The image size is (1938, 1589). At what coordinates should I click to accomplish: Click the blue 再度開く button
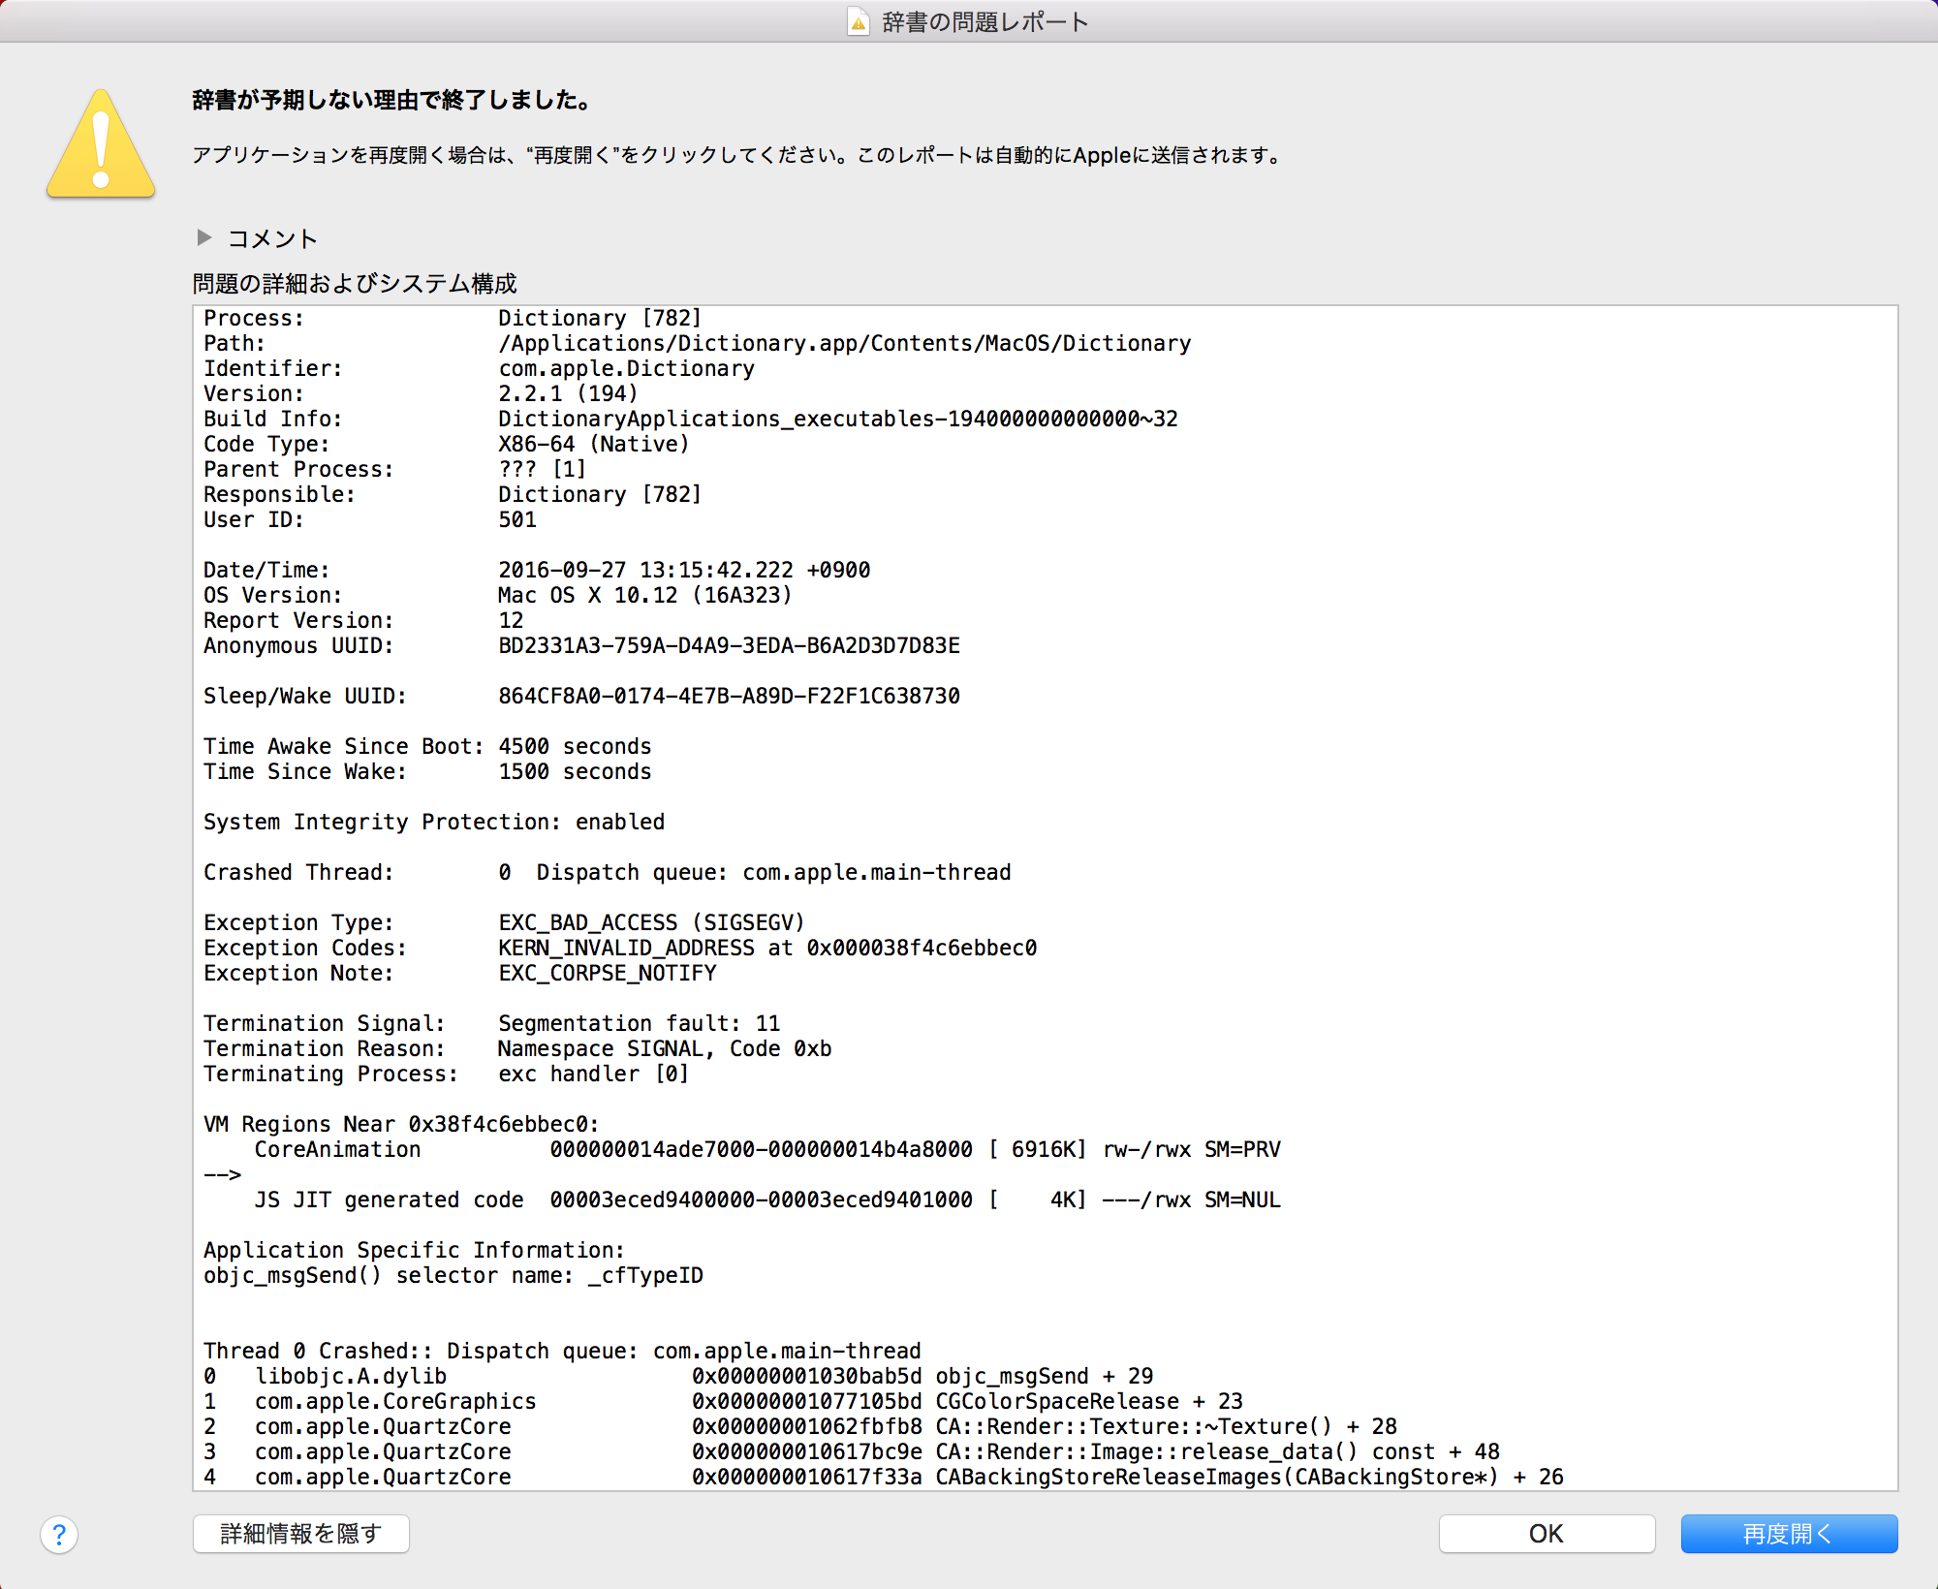tap(1788, 1534)
